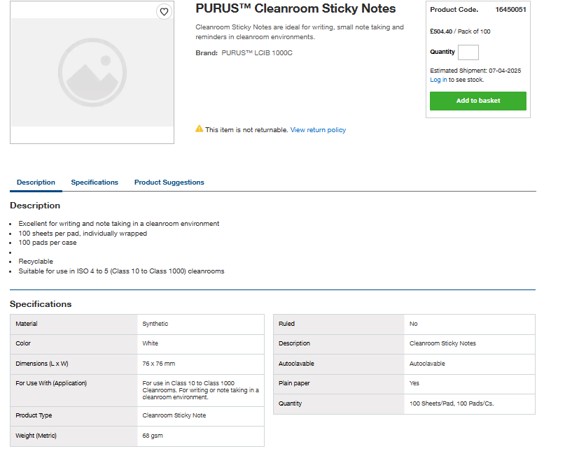Click the placeholder product image
579x458 pixels.
92,73
